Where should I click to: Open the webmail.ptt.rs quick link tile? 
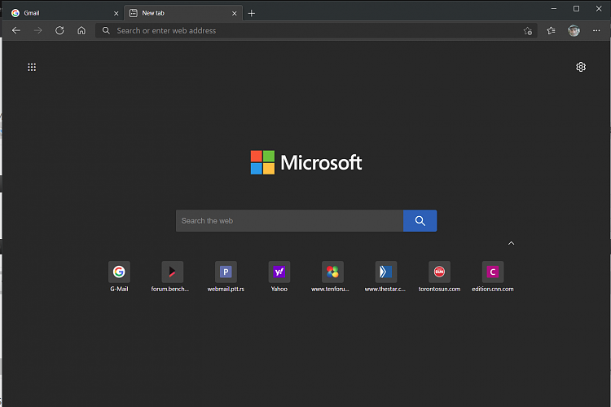pos(226,277)
